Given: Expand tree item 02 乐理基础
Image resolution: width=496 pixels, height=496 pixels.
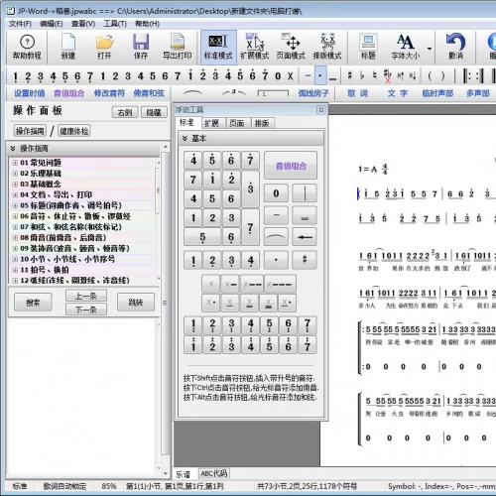Looking at the screenshot, I should [15, 174].
